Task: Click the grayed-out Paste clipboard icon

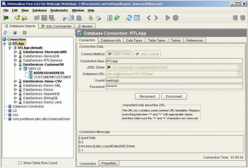Action: tap(79, 18)
